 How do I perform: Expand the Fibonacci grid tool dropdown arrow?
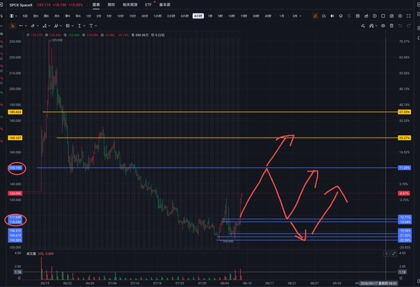pos(73,26)
